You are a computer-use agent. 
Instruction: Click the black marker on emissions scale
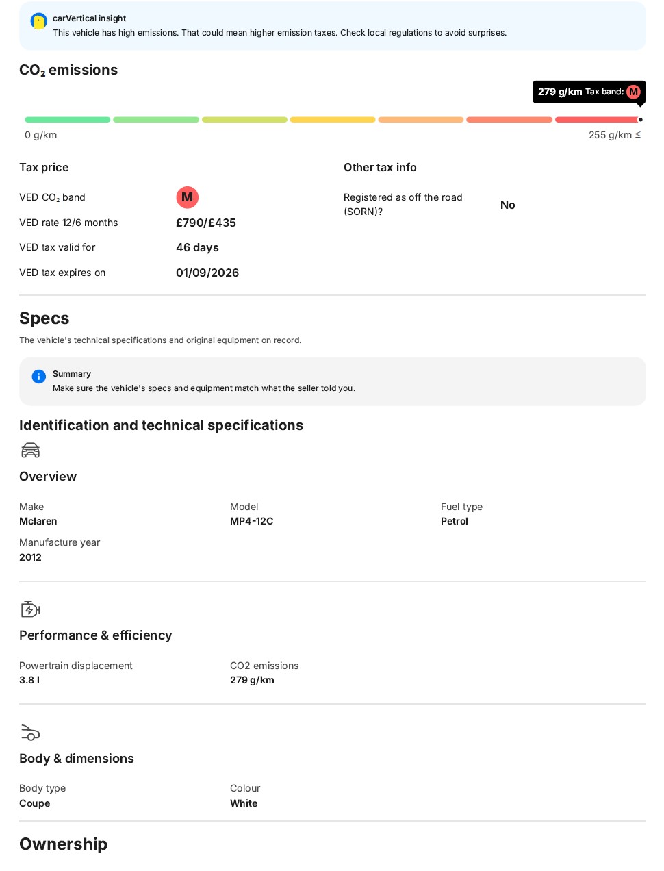[640, 119]
